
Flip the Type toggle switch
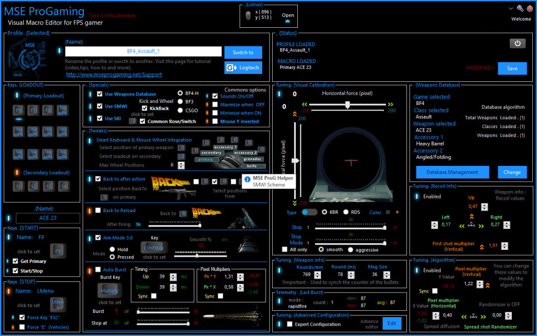[309, 212]
